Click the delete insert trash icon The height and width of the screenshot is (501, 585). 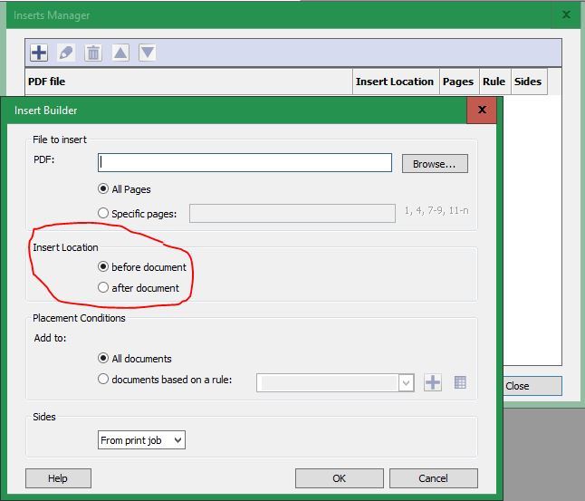point(93,53)
